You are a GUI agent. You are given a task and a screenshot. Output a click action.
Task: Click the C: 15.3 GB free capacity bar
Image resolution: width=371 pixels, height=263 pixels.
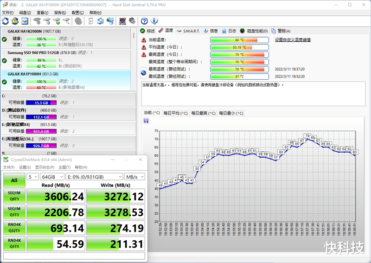point(41,103)
